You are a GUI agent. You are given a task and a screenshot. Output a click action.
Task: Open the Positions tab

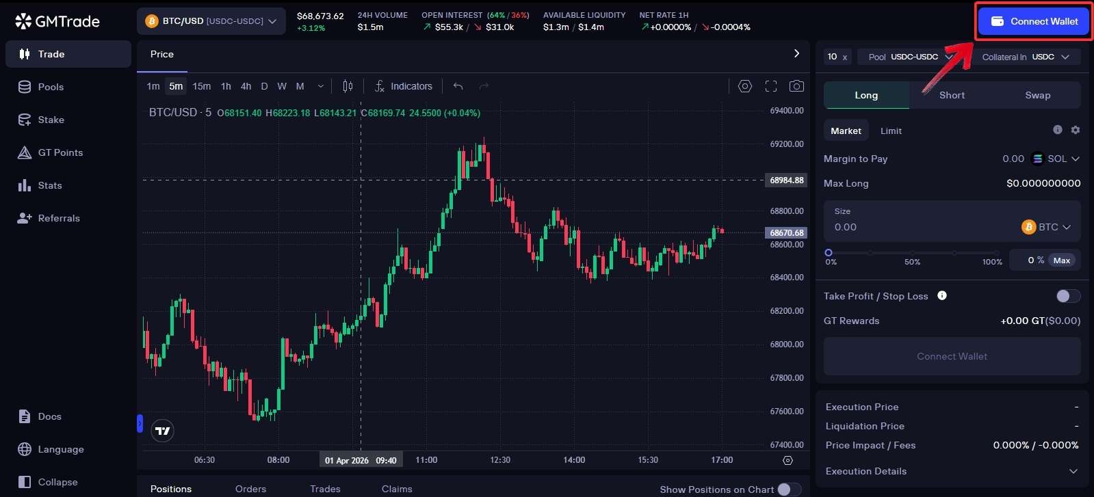click(x=171, y=489)
